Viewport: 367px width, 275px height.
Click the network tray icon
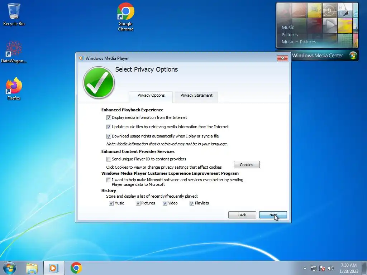click(x=313, y=268)
